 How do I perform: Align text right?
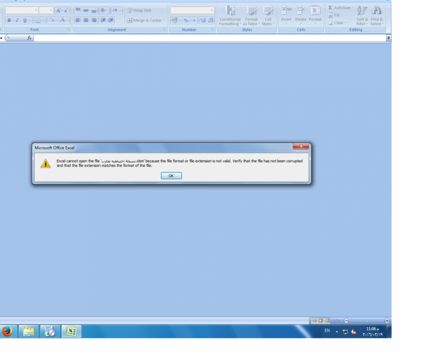(x=94, y=20)
